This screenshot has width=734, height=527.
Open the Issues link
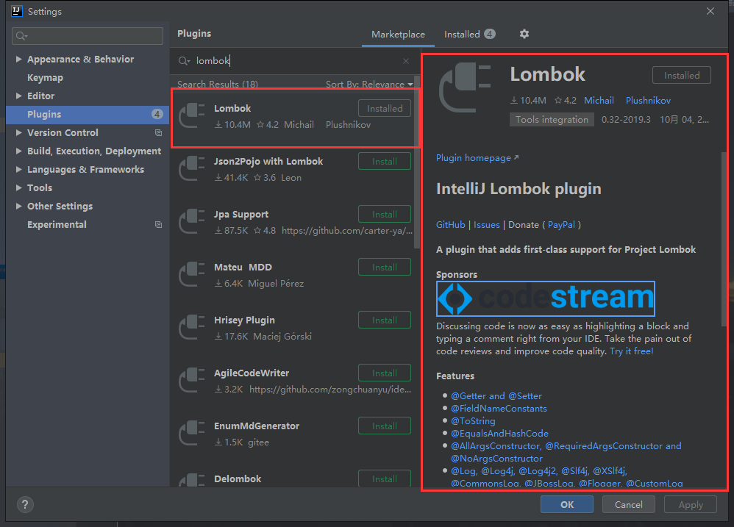(x=486, y=225)
